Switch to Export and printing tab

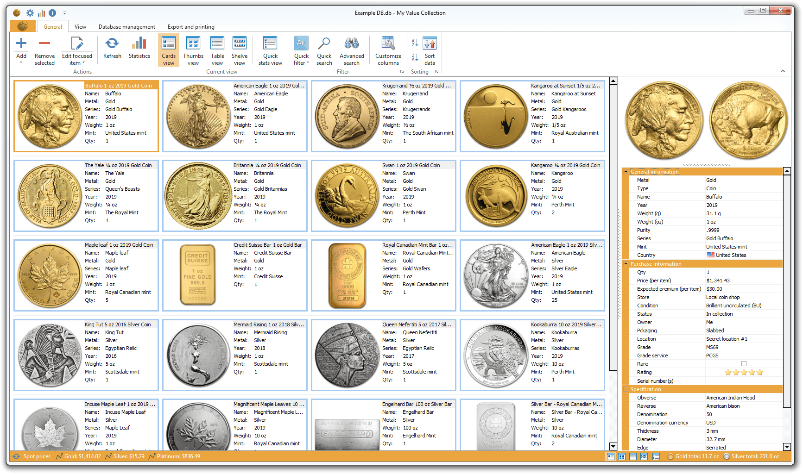(x=191, y=27)
